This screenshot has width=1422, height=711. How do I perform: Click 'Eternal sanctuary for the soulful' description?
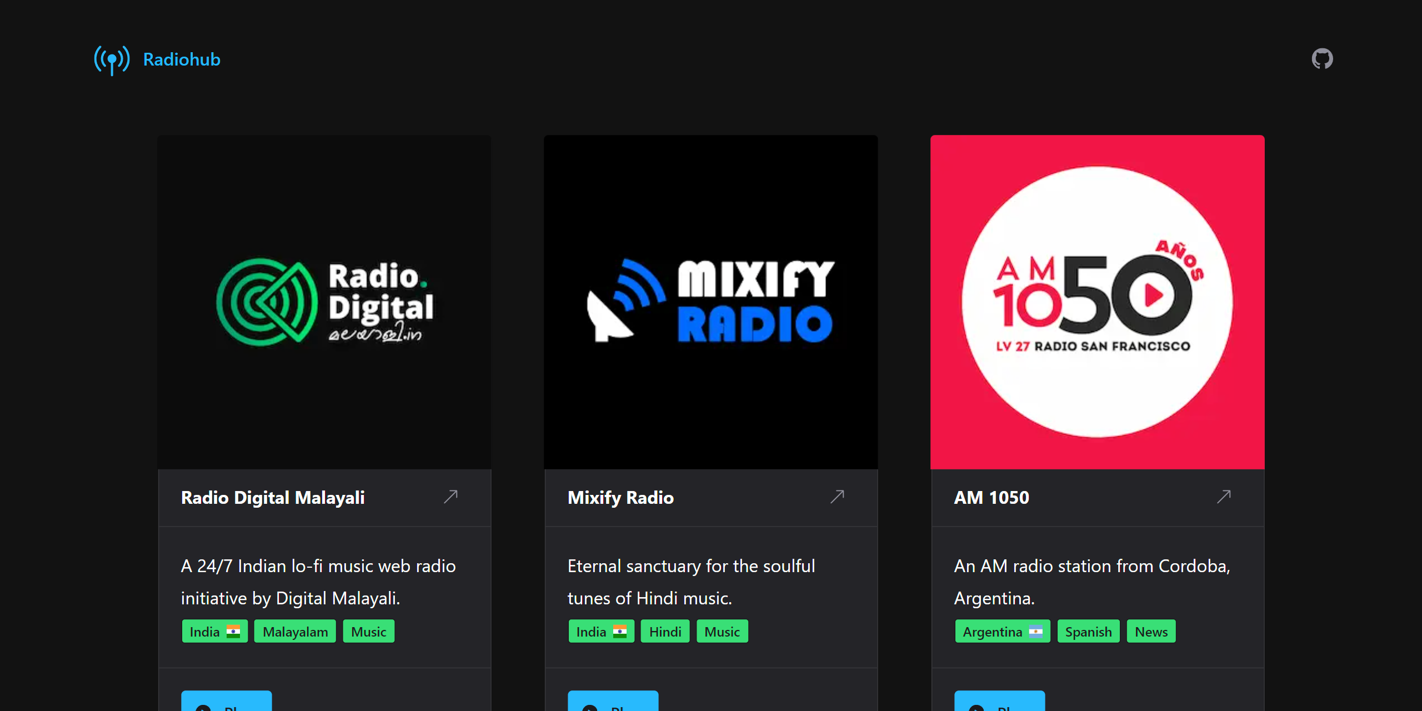(692, 582)
